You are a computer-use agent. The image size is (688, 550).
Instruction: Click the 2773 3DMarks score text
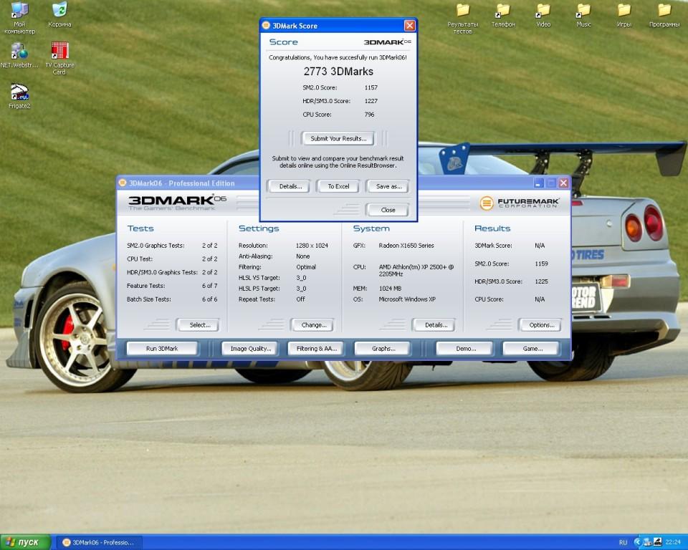pyautogui.click(x=338, y=72)
